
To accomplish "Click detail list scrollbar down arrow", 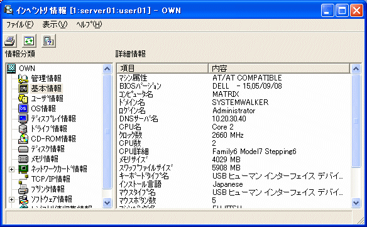I will pyautogui.click(x=356, y=202).
